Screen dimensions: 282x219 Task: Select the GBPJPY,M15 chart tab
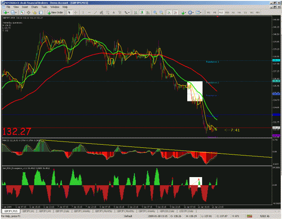tap(11, 211)
